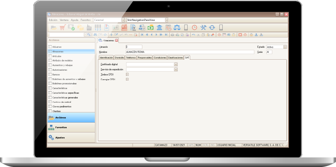The image size is (336, 167).
Task: Open the wrench and hammer tools icon
Action: coord(203,28)
